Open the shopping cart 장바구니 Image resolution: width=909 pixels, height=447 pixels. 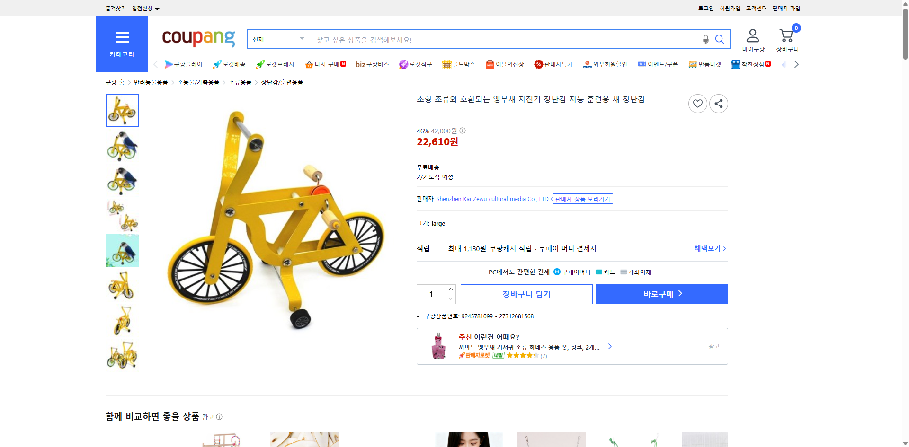click(786, 35)
